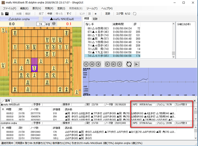The height and width of the screenshot is (146, 198).
Task: Click the 定跡 toolbar button
Action: pyautogui.click(x=108, y=14)
